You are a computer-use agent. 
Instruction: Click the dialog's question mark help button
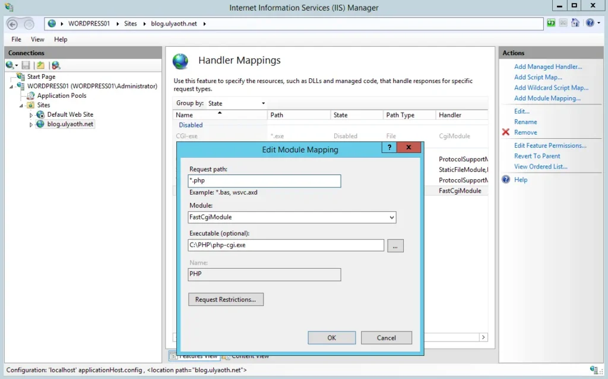pos(389,148)
